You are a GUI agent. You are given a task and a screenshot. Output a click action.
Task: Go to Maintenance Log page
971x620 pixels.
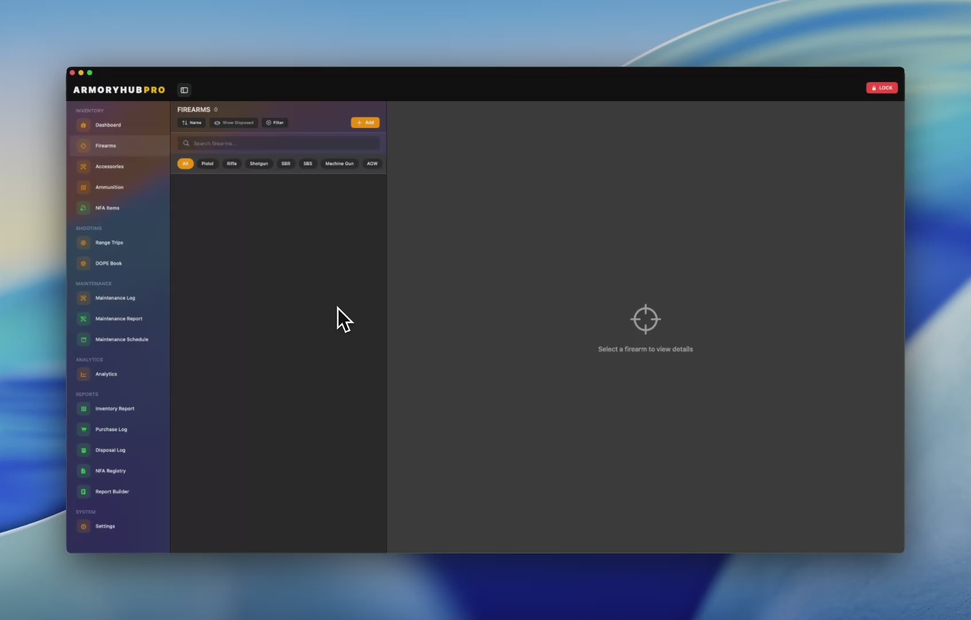[115, 298]
